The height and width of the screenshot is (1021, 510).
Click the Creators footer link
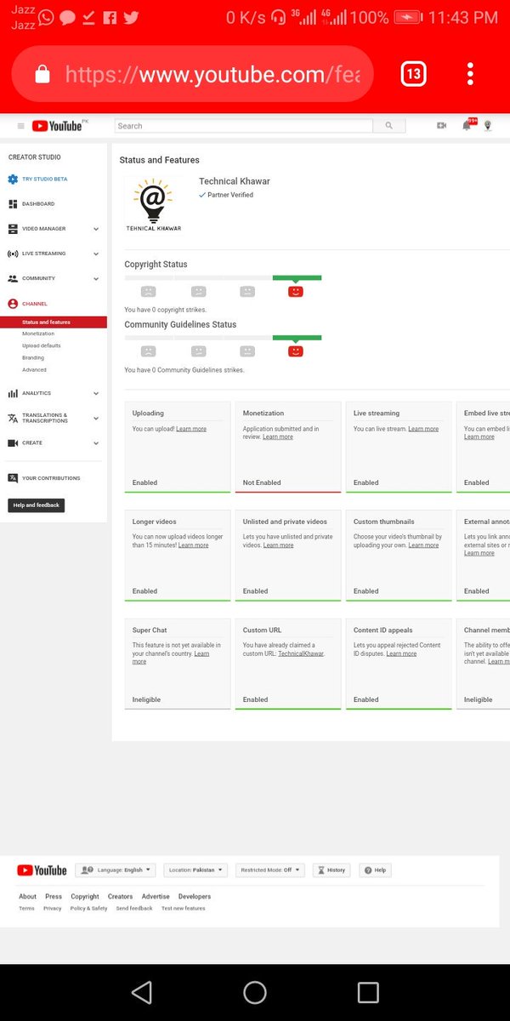120,897
